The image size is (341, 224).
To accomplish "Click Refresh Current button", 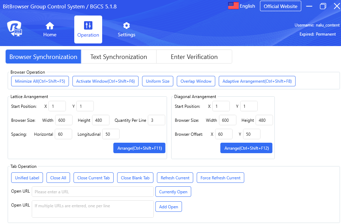I will [x=175, y=178].
